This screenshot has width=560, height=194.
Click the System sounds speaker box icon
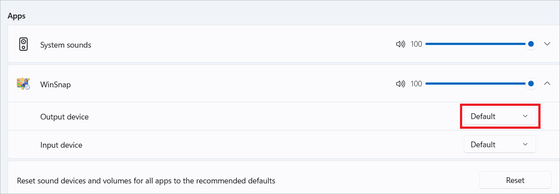coord(23,44)
